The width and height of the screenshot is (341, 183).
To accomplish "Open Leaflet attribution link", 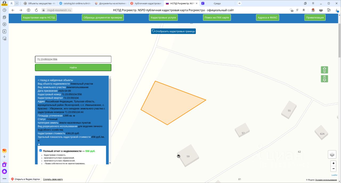I will tap(334, 175).
